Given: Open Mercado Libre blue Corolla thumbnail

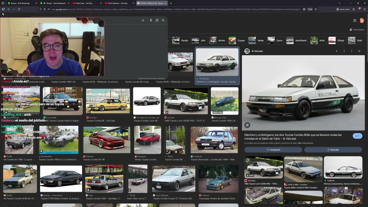Looking at the screenshot, I should pyautogui.click(x=225, y=101).
